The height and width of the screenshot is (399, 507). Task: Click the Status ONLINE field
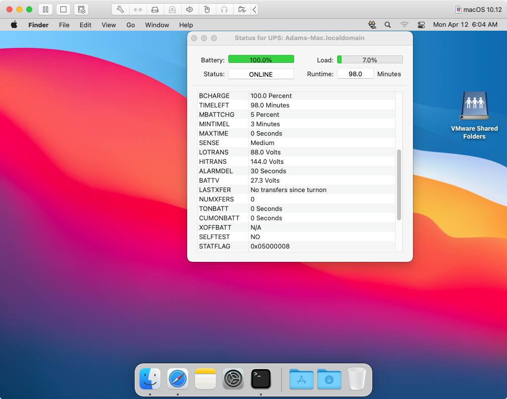click(x=261, y=74)
